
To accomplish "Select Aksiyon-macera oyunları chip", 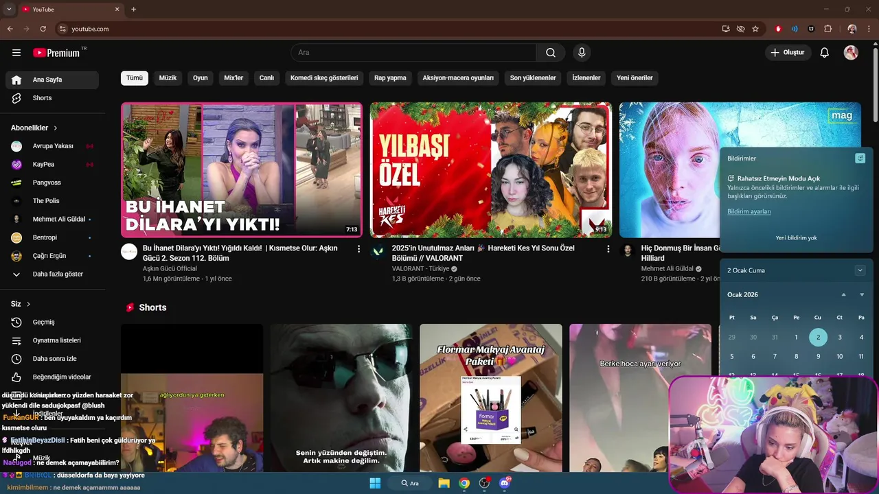I will (x=458, y=78).
